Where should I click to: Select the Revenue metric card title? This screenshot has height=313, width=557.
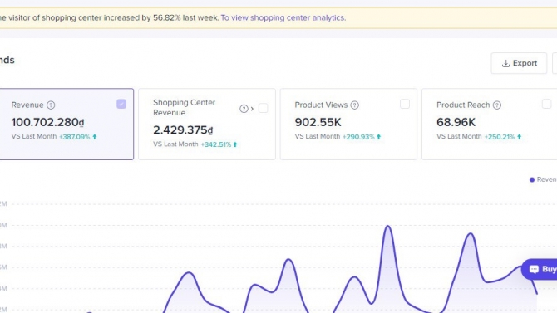tap(27, 105)
